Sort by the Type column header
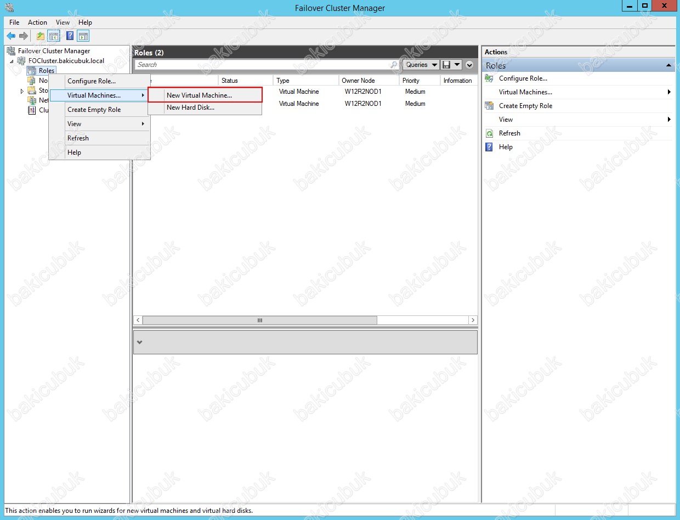 (x=305, y=81)
